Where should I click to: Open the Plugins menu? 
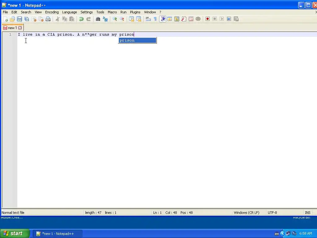135,12
